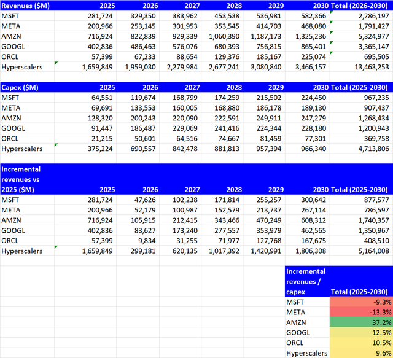Select META 2026 revenue 253,145

[138, 26]
